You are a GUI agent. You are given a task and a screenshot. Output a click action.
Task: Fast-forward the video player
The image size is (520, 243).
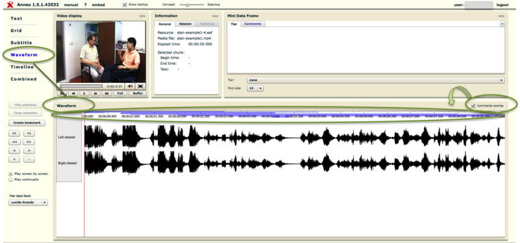pos(96,93)
